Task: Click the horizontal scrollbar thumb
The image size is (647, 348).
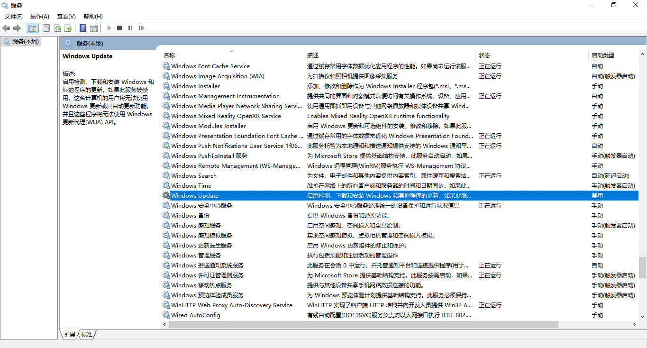Action: pos(363,324)
